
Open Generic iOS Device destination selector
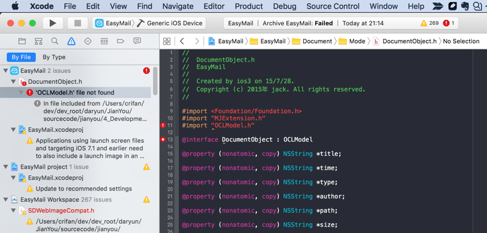click(x=170, y=23)
